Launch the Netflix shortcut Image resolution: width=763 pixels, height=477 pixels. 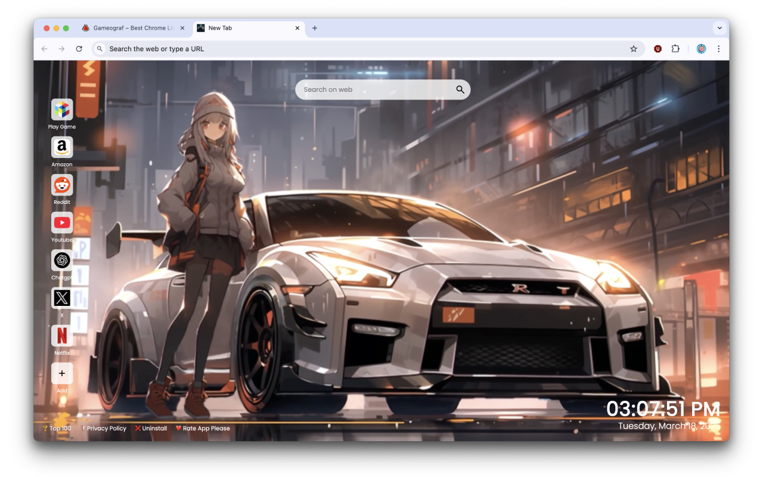(61, 336)
